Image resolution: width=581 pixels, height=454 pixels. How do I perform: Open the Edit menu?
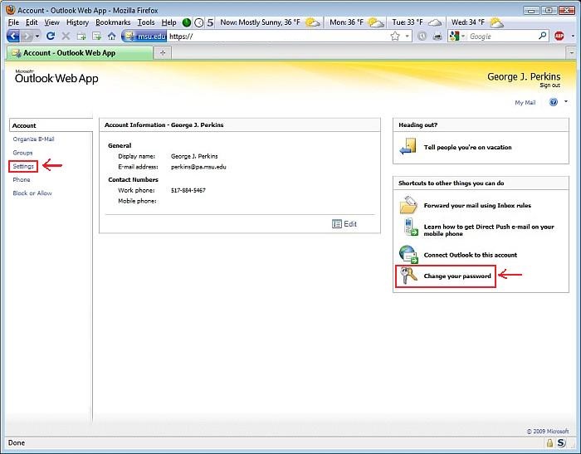tap(32, 22)
